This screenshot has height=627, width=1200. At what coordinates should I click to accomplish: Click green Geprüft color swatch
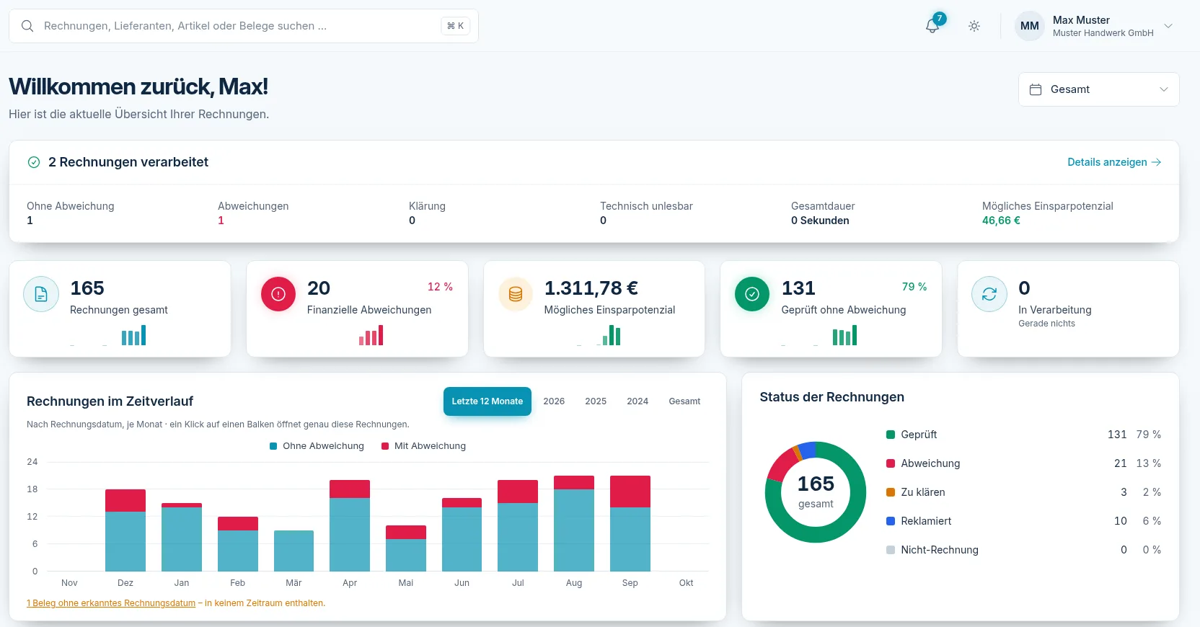tap(891, 435)
